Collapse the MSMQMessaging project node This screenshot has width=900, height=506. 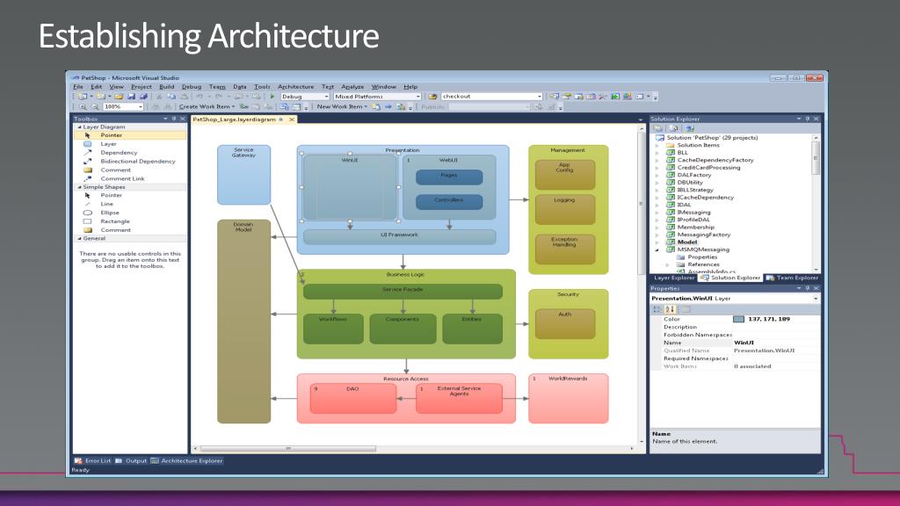coord(657,249)
